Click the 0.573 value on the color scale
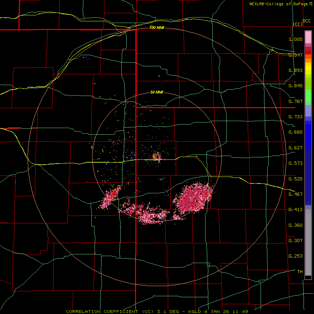Screen dimensions: 314x314 (x=296, y=163)
